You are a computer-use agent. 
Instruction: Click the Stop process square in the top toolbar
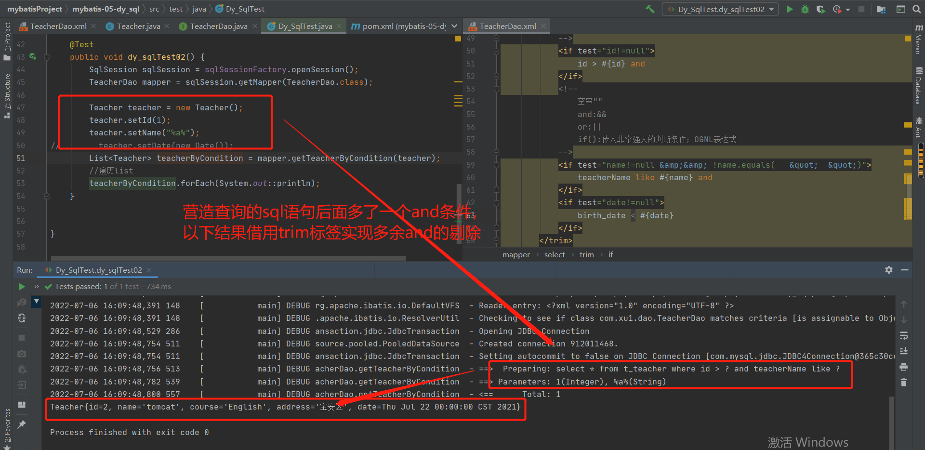pos(861,9)
